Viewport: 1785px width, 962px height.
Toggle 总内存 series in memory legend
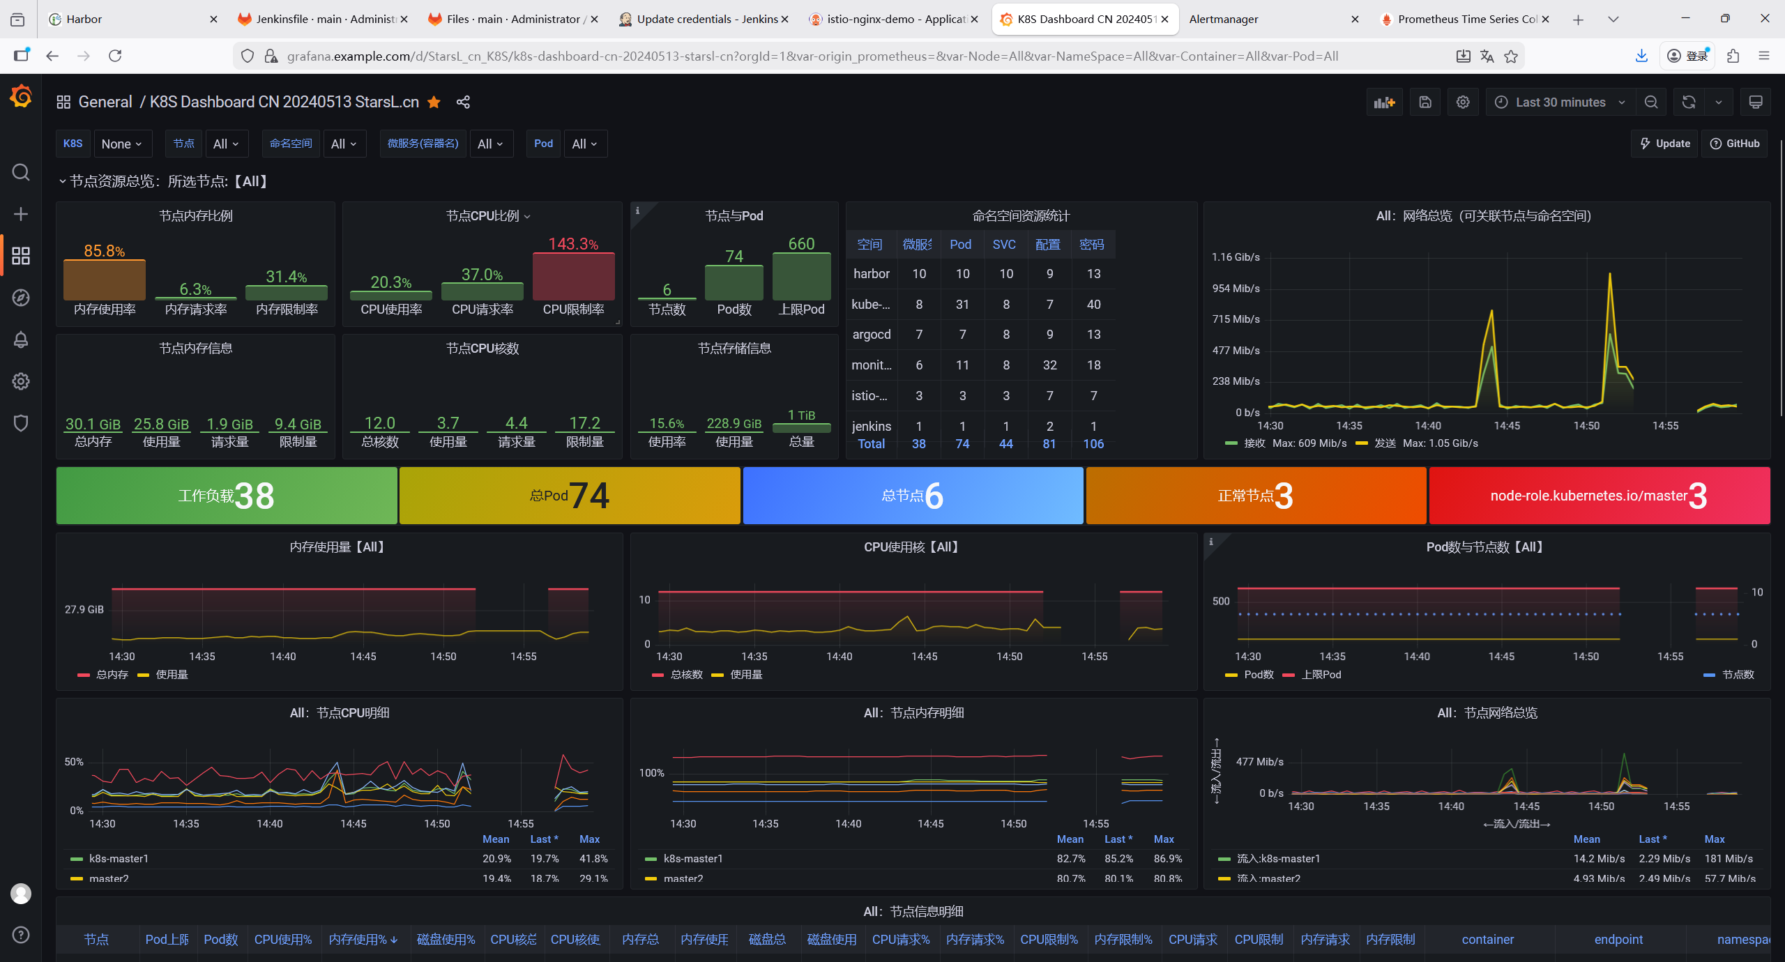tap(112, 675)
